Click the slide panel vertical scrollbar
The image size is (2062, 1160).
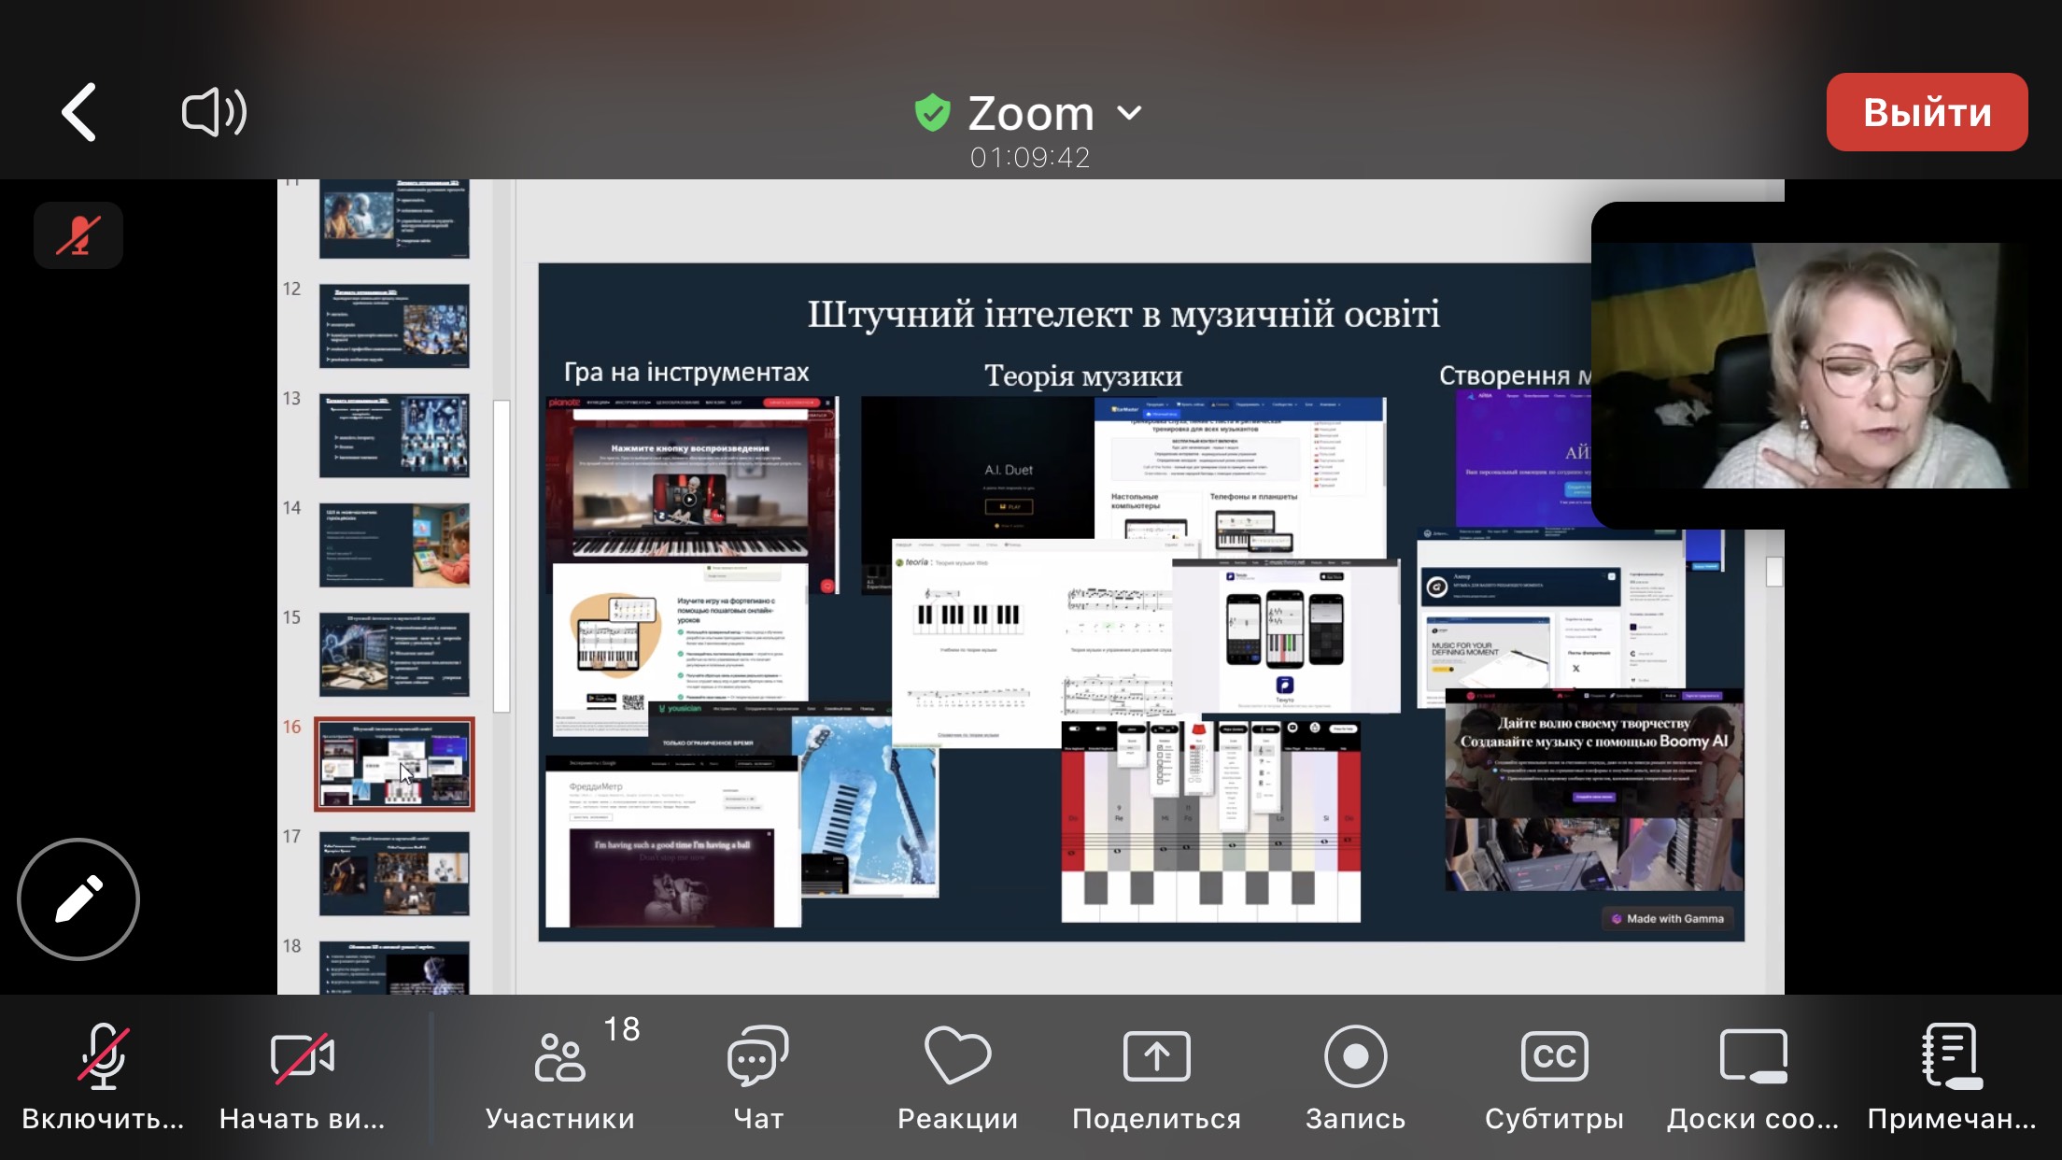[501, 556]
